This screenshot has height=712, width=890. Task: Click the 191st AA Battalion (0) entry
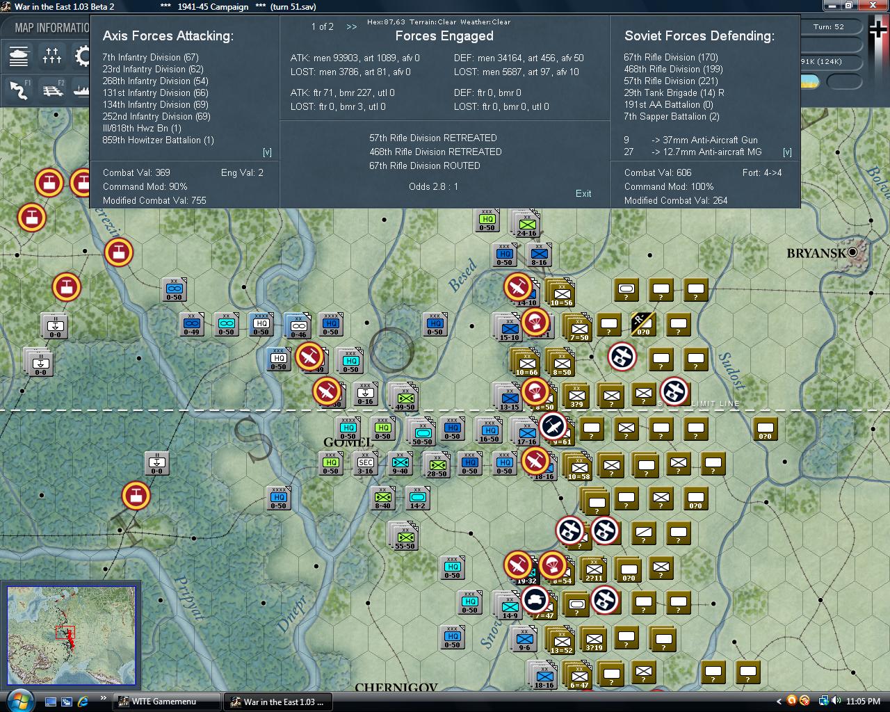[x=669, y=104]
